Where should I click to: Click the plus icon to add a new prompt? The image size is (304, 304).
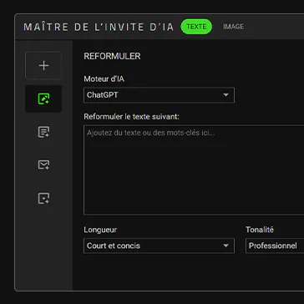coord(43,66)
